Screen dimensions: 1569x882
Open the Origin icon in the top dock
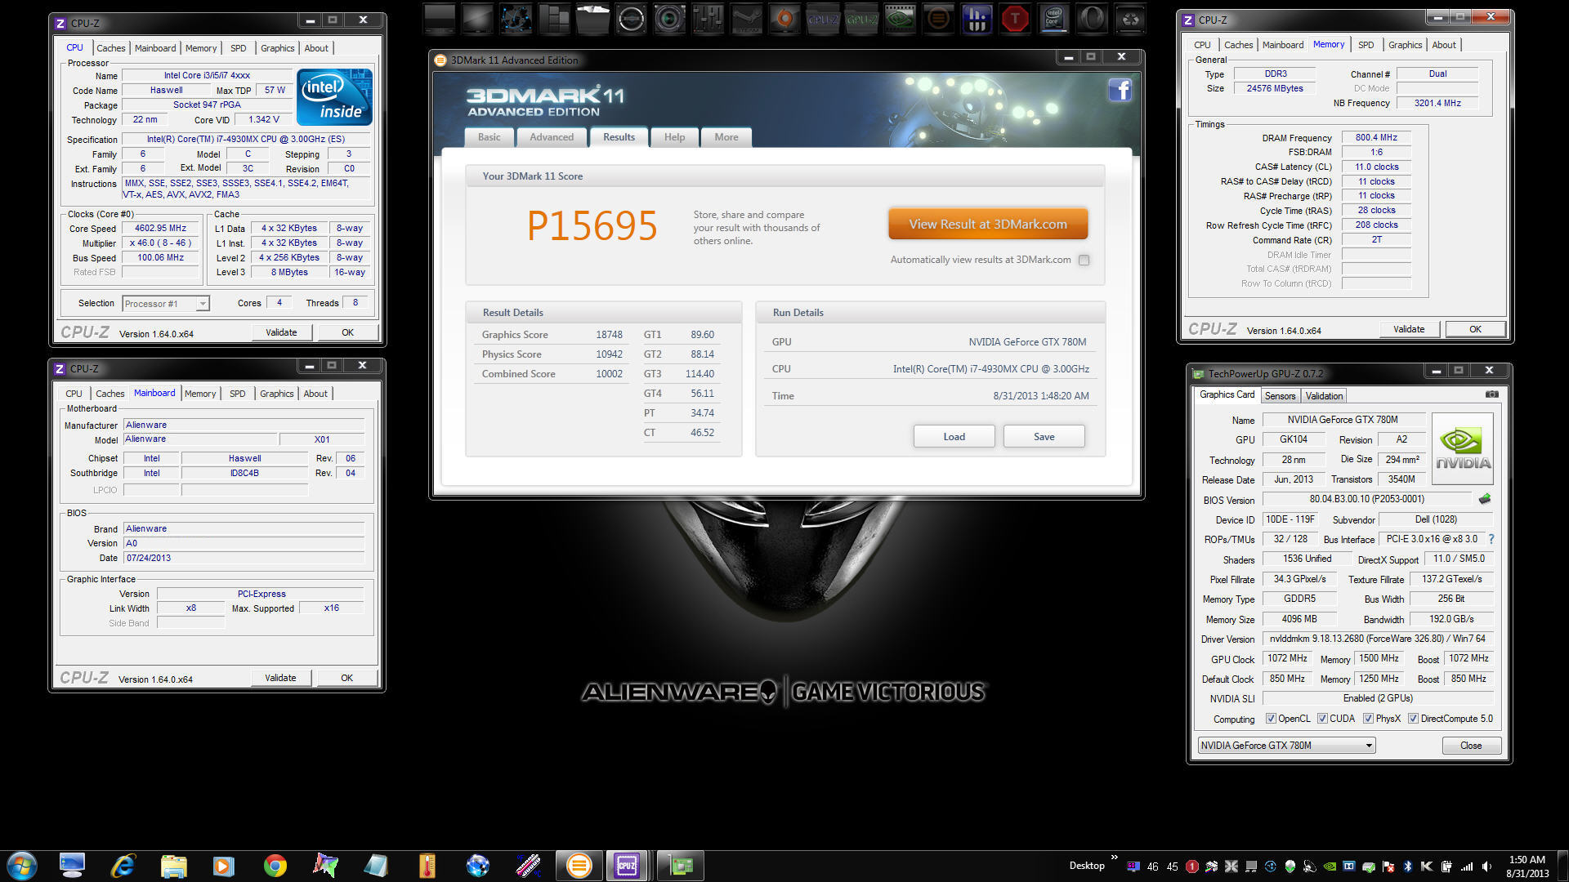784,19
